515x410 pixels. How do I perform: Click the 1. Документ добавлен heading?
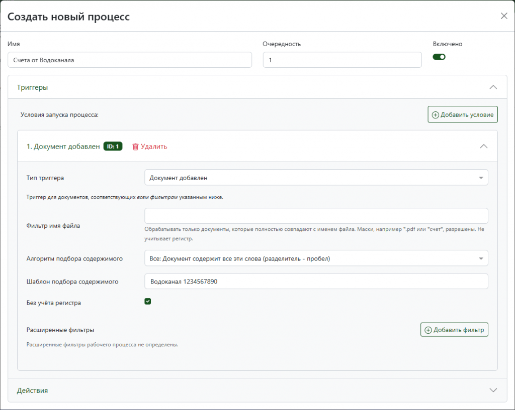[63, 147]
